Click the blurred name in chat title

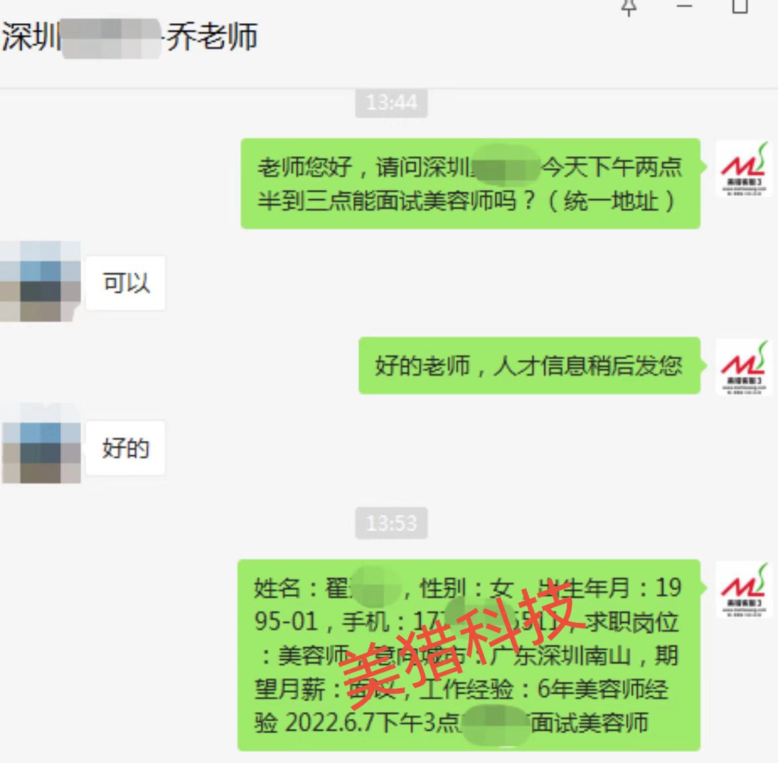pyautogui.click(x=111, y=38)
